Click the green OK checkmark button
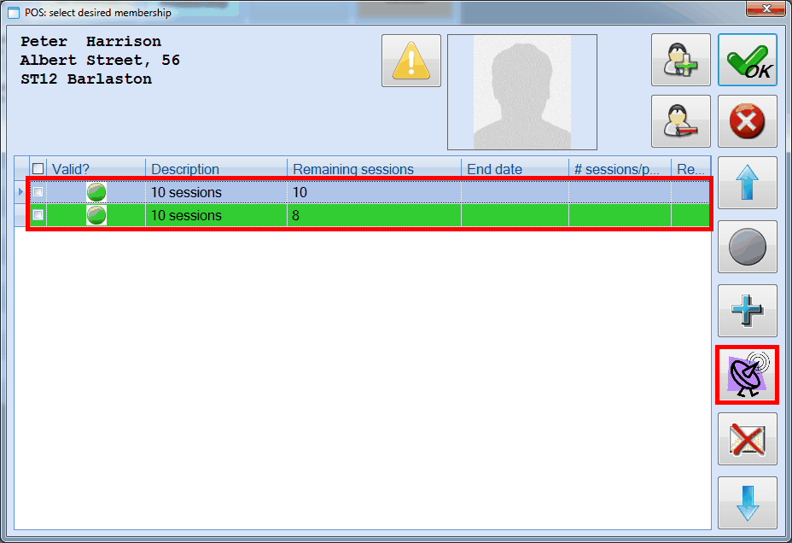This screenshot has width=792, height=543. click(x=747, y=61)
